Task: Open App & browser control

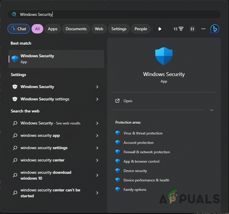Action: (x=141, y=161)
